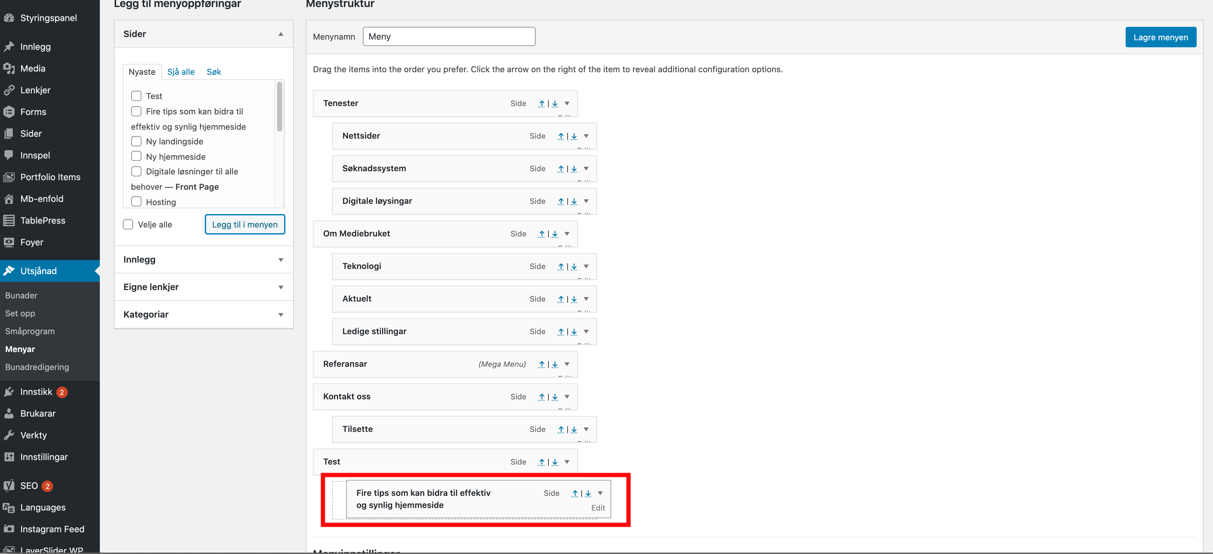Image resolution: width=1213 pixels, height=554 pixels.
Task: Click Legg til i menyen button
Action: coord(244,224)
